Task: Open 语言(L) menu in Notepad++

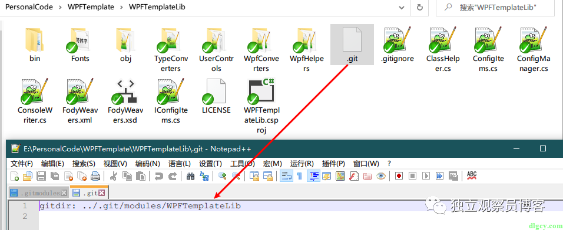Action: (179, 164)
